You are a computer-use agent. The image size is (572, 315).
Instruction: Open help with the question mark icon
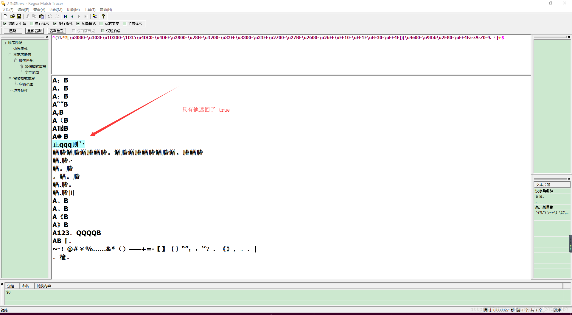103,16
